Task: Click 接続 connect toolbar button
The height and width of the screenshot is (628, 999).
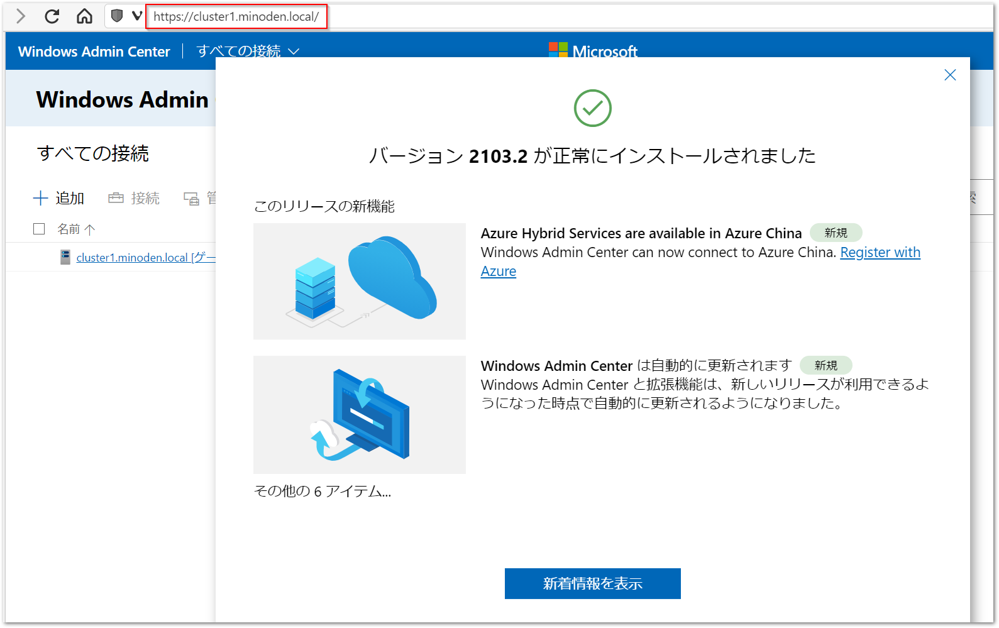Action: click(134, 198)
